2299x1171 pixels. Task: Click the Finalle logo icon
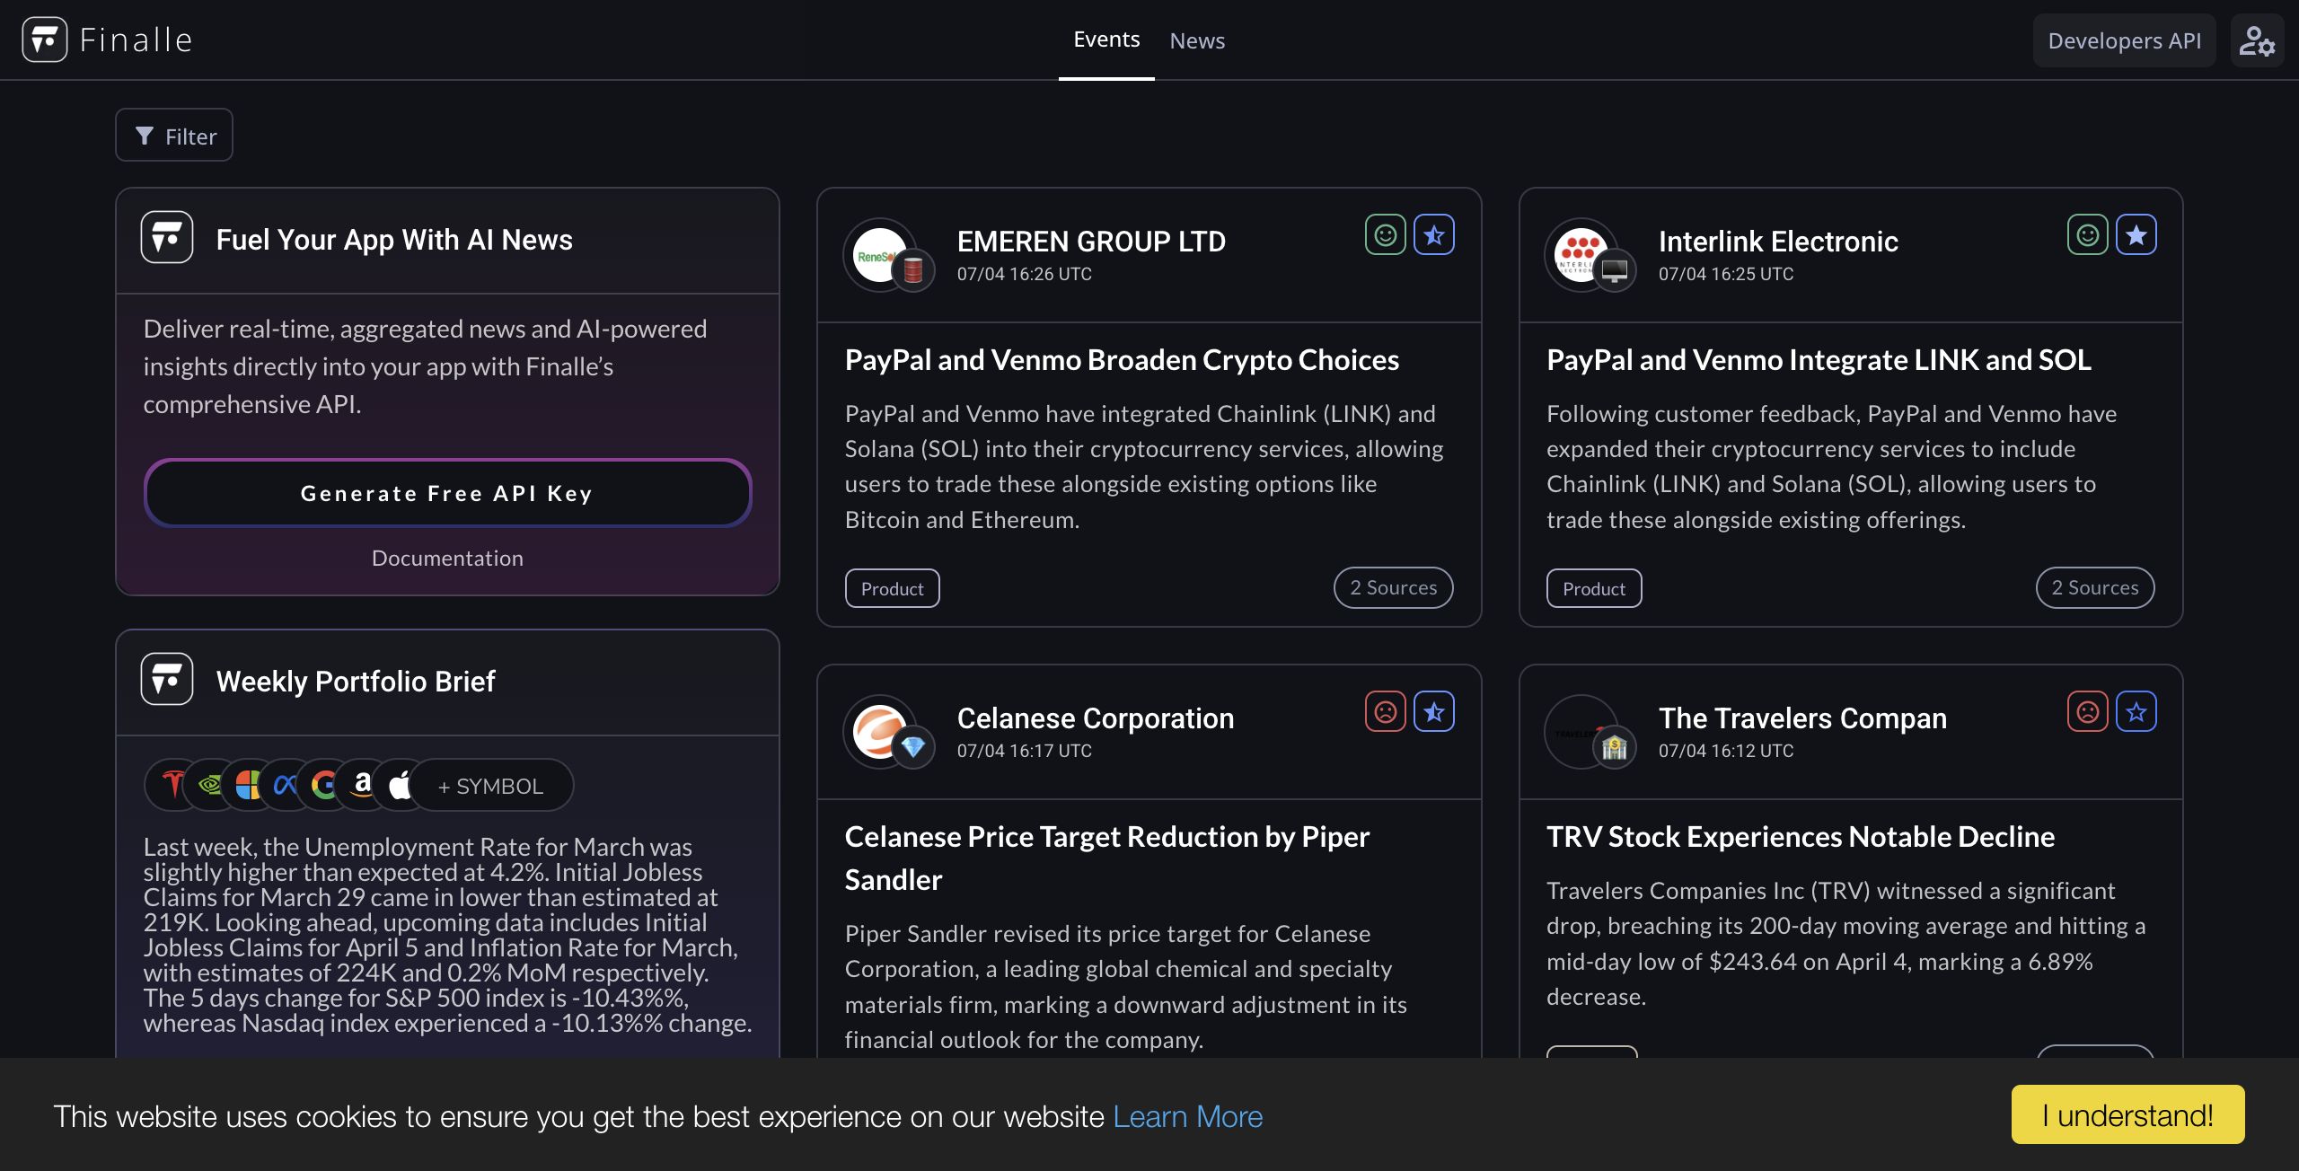tap(45, 40)
